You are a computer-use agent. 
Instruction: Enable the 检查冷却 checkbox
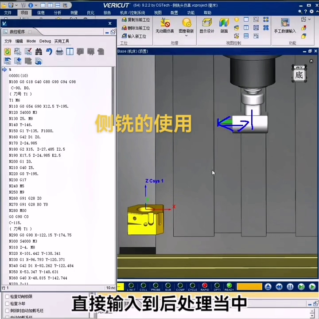[7, 303]
